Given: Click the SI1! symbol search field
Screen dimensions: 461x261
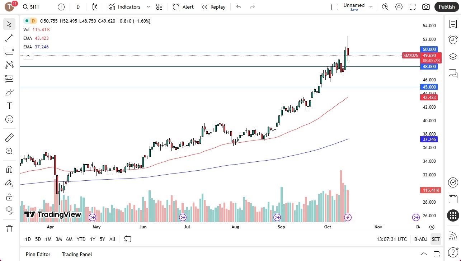Looking at the screenshot, I should coord(32,6).
